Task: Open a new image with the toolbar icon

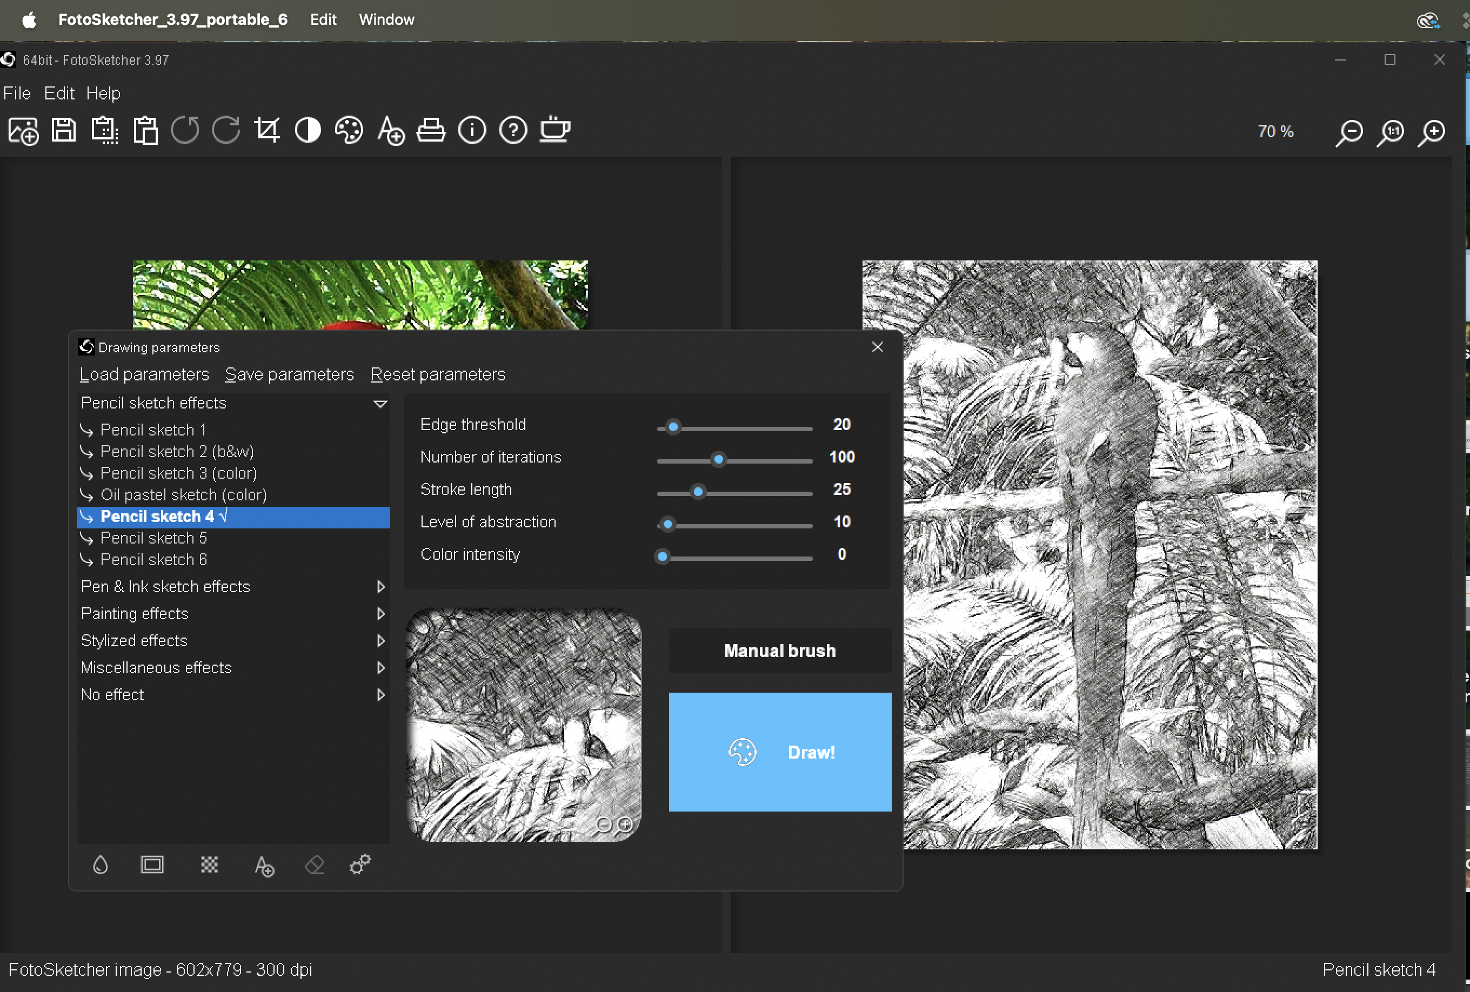Action: click(23, 131)
